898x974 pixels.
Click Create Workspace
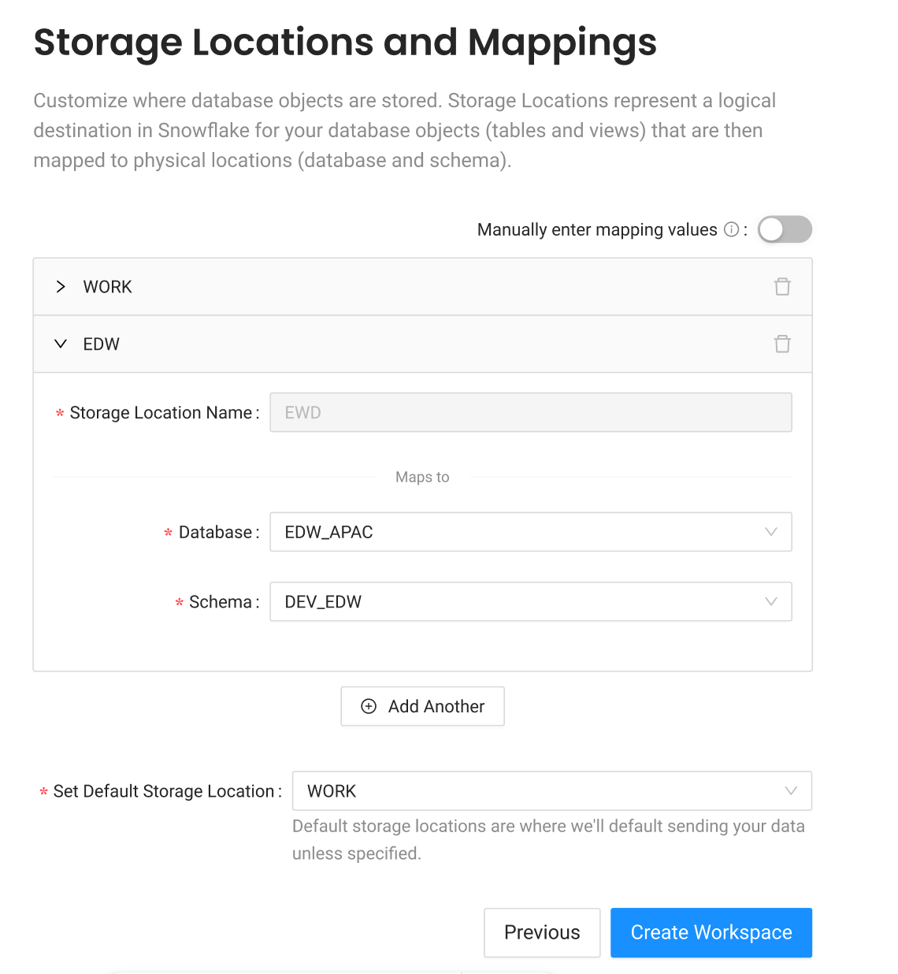click(711, 932)
